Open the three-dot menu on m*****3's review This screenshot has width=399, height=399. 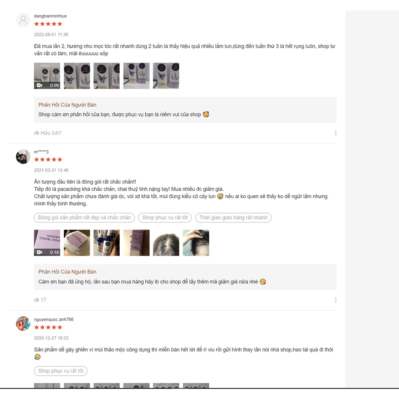(335, 300)
